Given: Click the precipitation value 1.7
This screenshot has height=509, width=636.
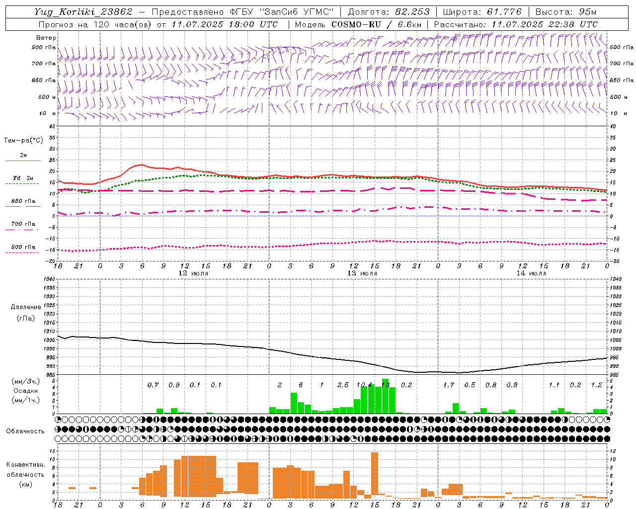Looking at the screenshot, I should 449,385.
